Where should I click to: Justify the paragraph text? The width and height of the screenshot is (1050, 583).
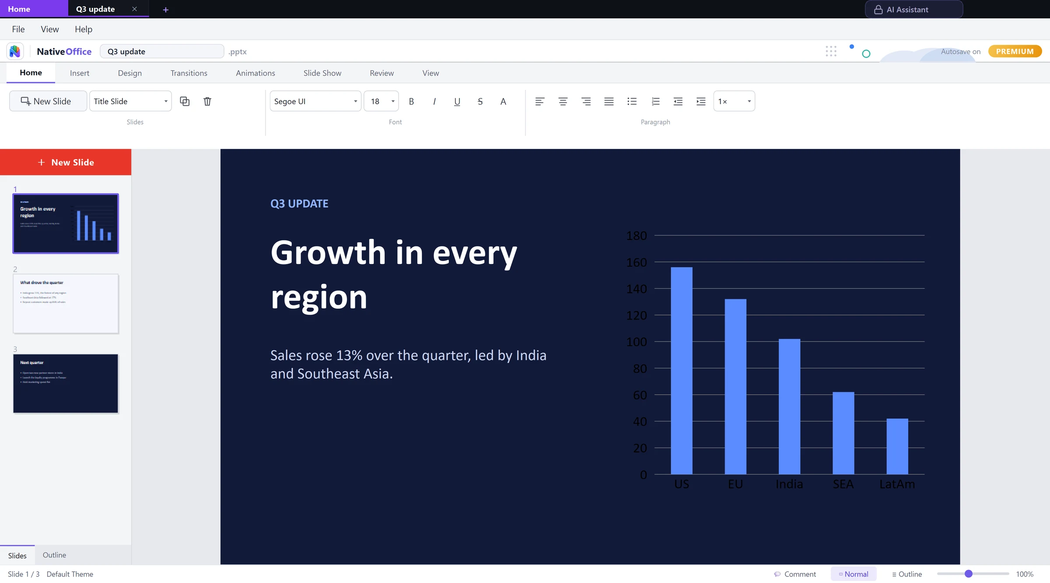click(x=609, y=101)
